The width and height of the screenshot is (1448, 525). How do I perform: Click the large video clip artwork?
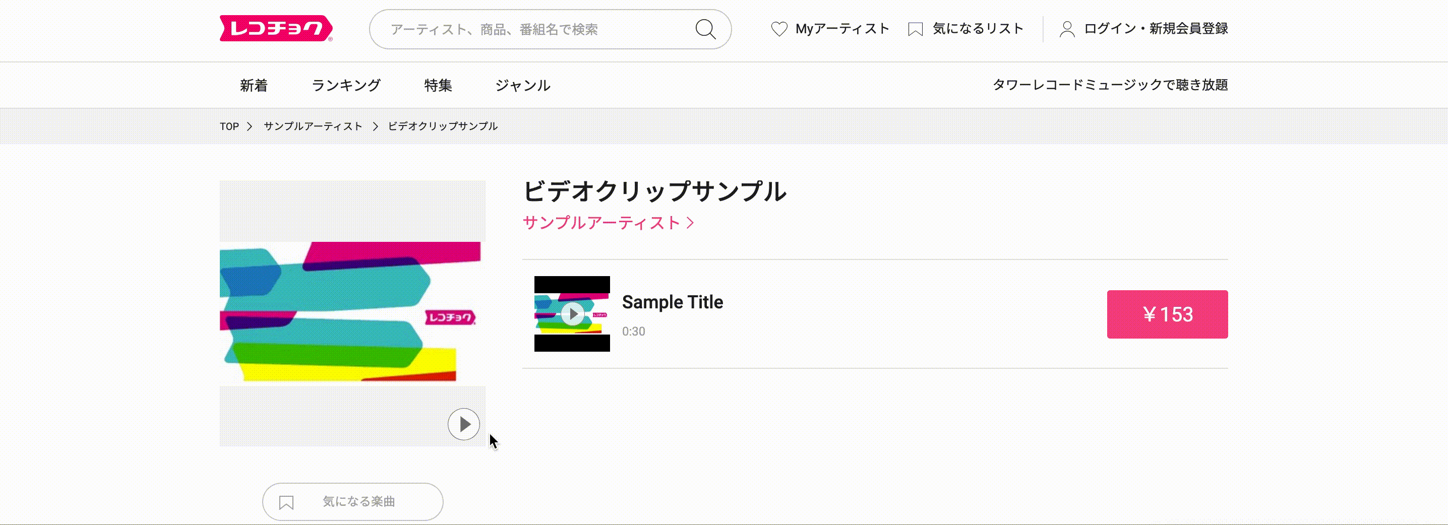[x=349, y=312]
